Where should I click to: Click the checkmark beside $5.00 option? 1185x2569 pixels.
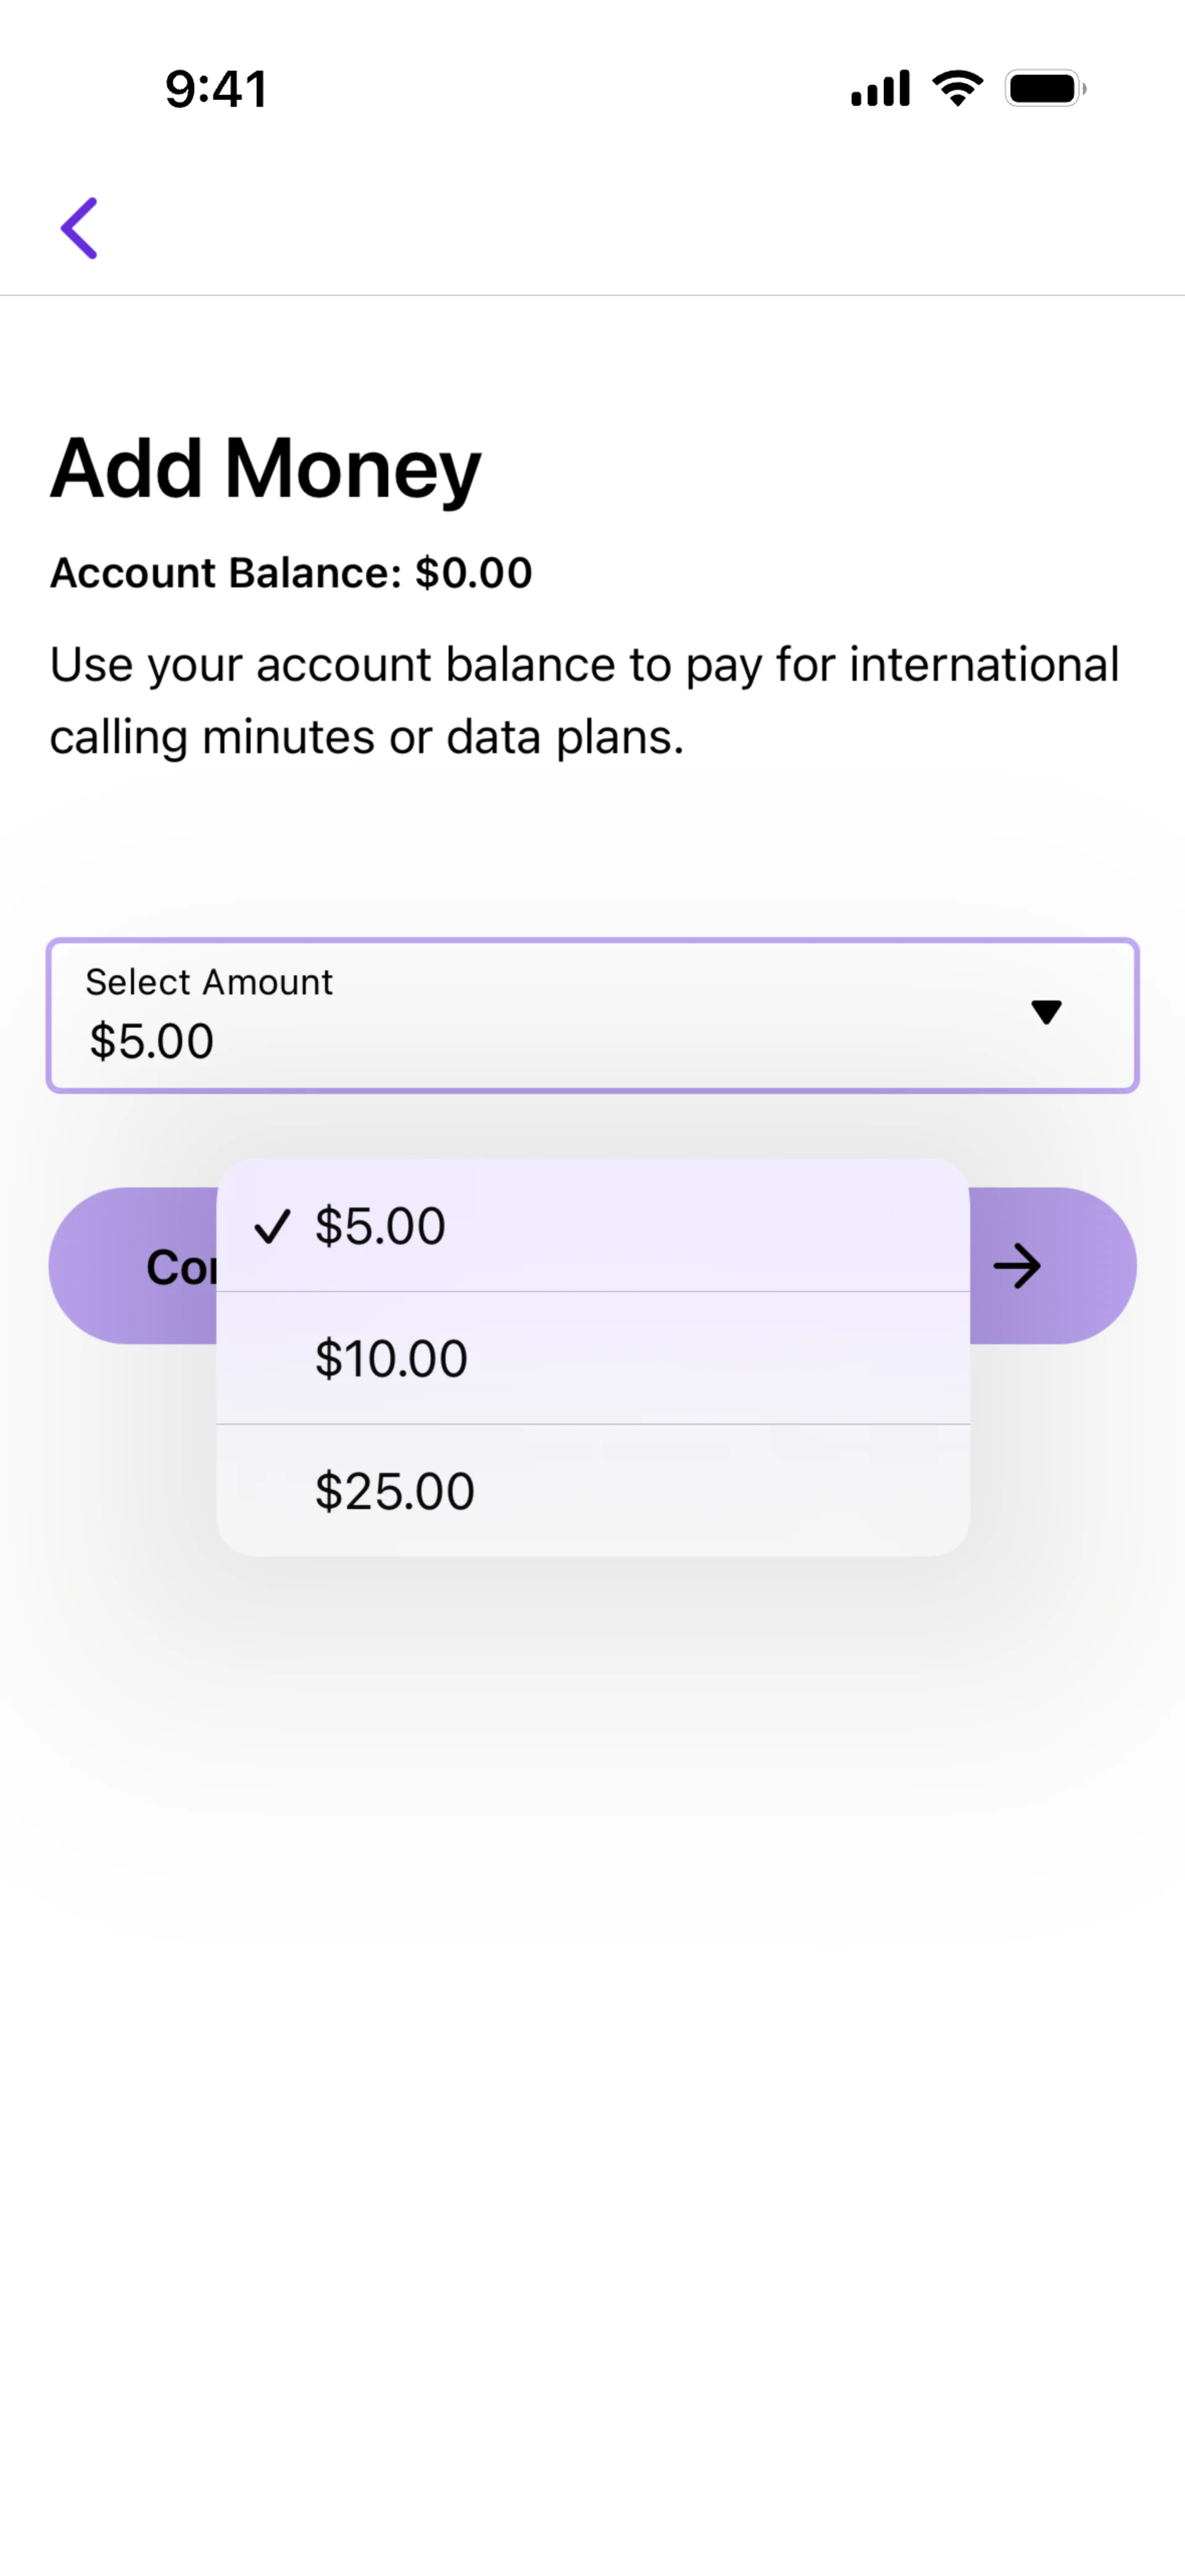point(272,1226)
